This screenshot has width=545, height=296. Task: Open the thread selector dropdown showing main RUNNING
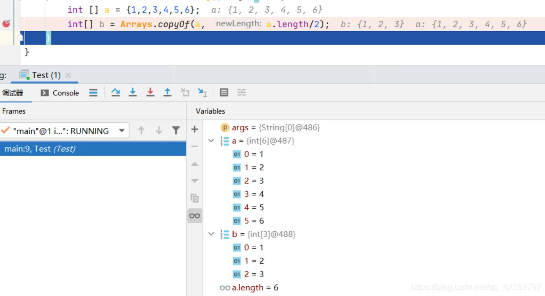pyautogui.click(x=64, y=131)
